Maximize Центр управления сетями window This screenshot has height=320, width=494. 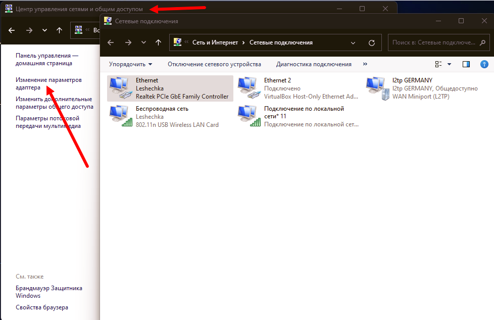click(362, 9)
